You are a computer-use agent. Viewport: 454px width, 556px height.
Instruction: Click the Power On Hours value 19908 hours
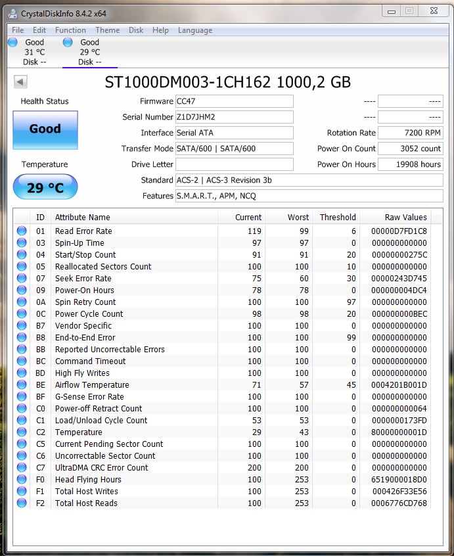[x=411, y=164]
